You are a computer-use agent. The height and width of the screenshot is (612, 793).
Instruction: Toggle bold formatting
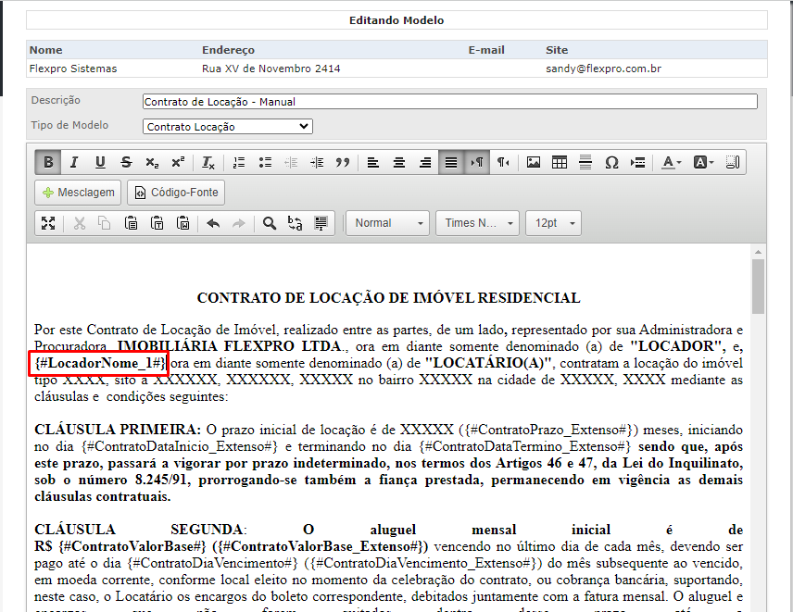tap(48, 162)
